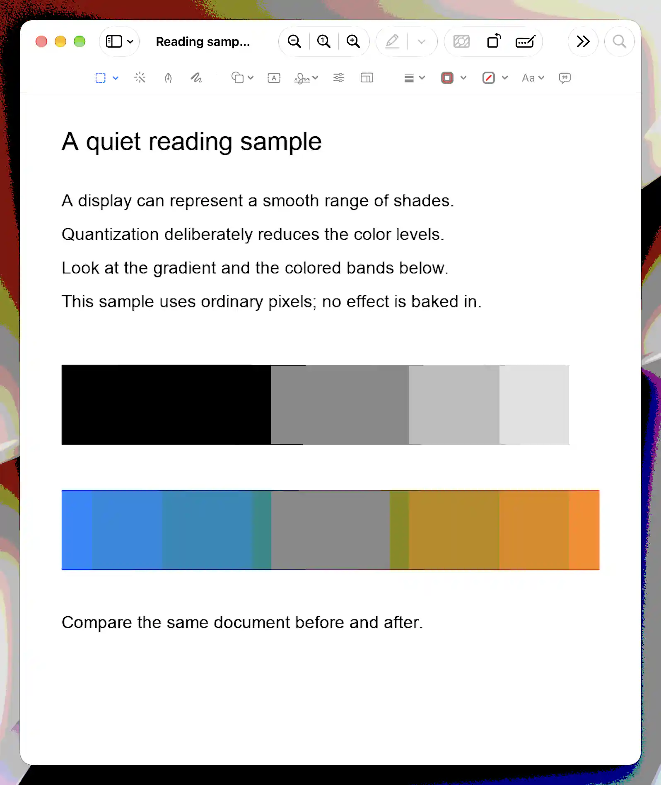This screenshot has height=785, width=661.
Task: Click the line 'Compare the same document before and after.'
Action: [x=242, y=622]
